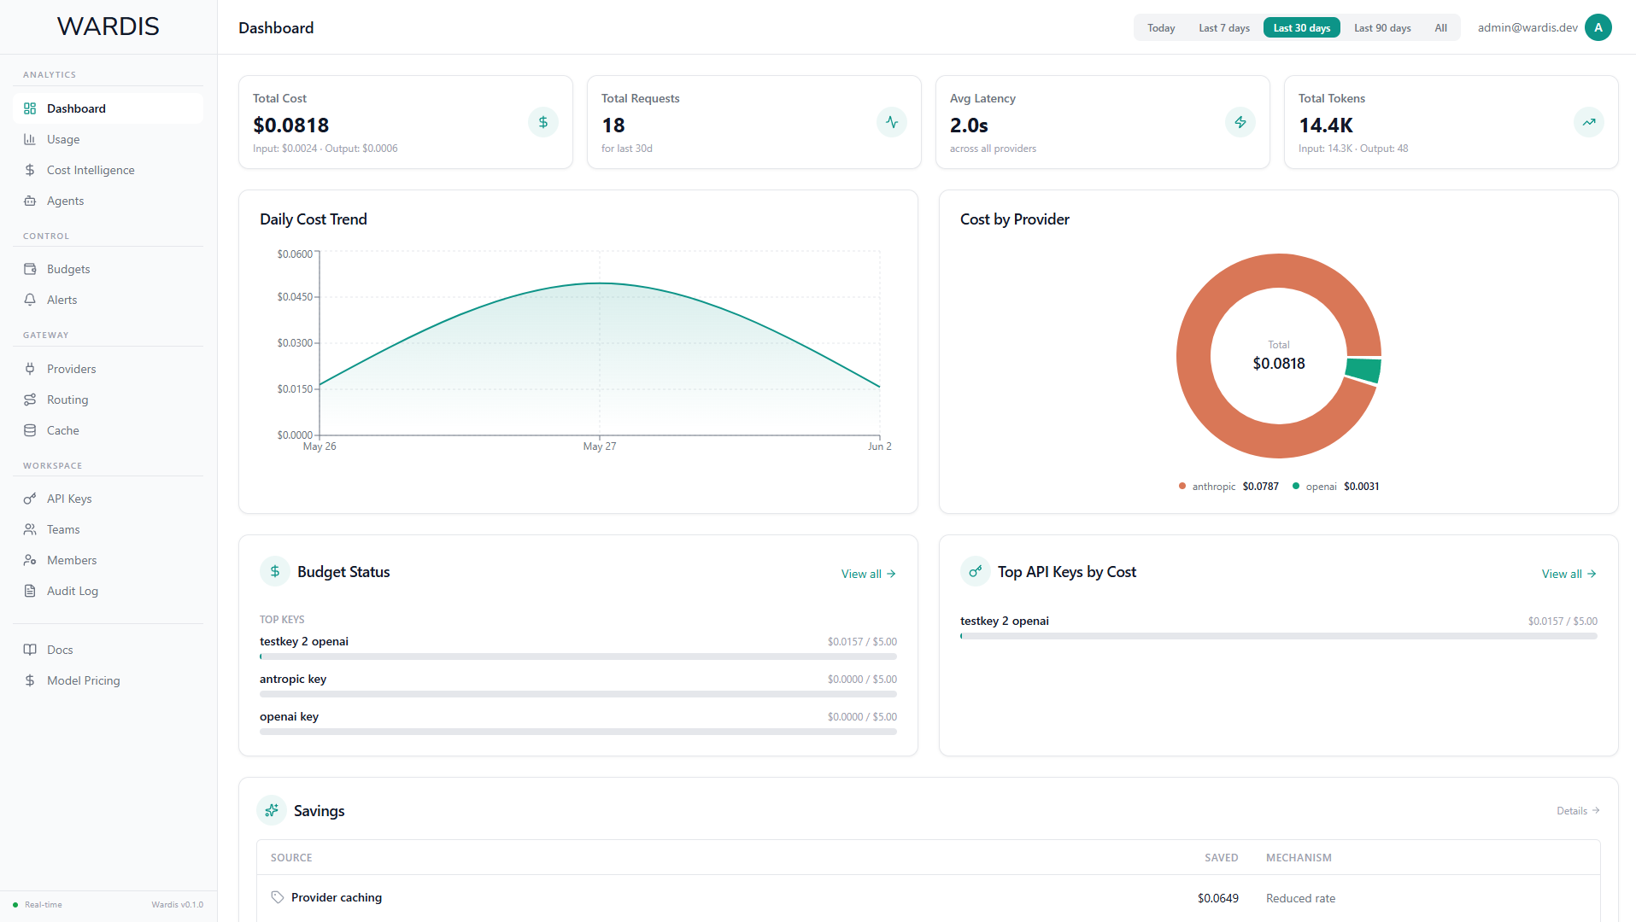Image resolution: width=1636 pixels, height=922 pixels.
Task: Click the Cost Intelligence dollar icon
Action: 30,170
